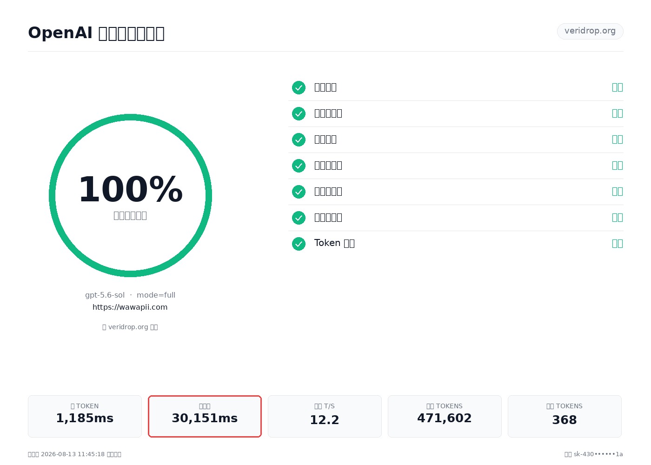Screen dimensions: 651x465
Task: Click the gpt-5.6-sol mode=full model text
Action: [130, 295]
